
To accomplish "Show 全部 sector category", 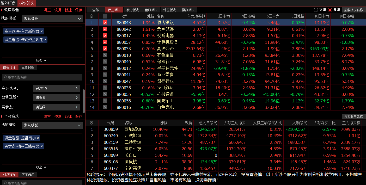I will pos(95,10).
